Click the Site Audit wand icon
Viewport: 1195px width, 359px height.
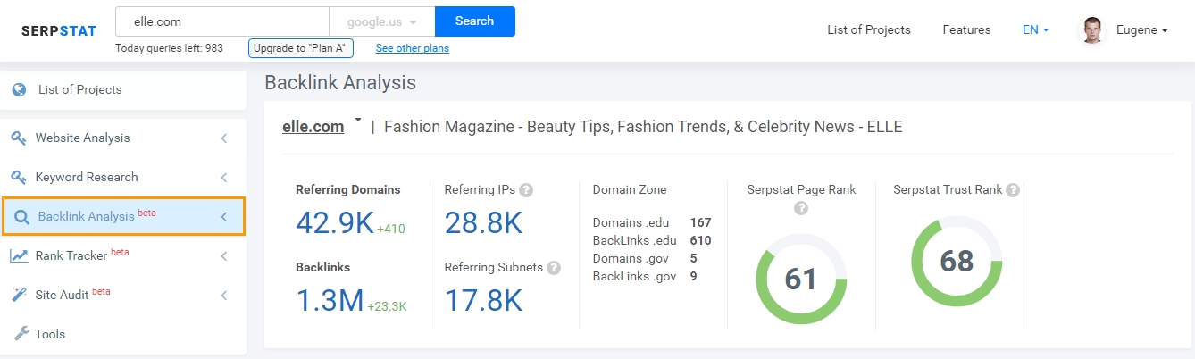19,295
